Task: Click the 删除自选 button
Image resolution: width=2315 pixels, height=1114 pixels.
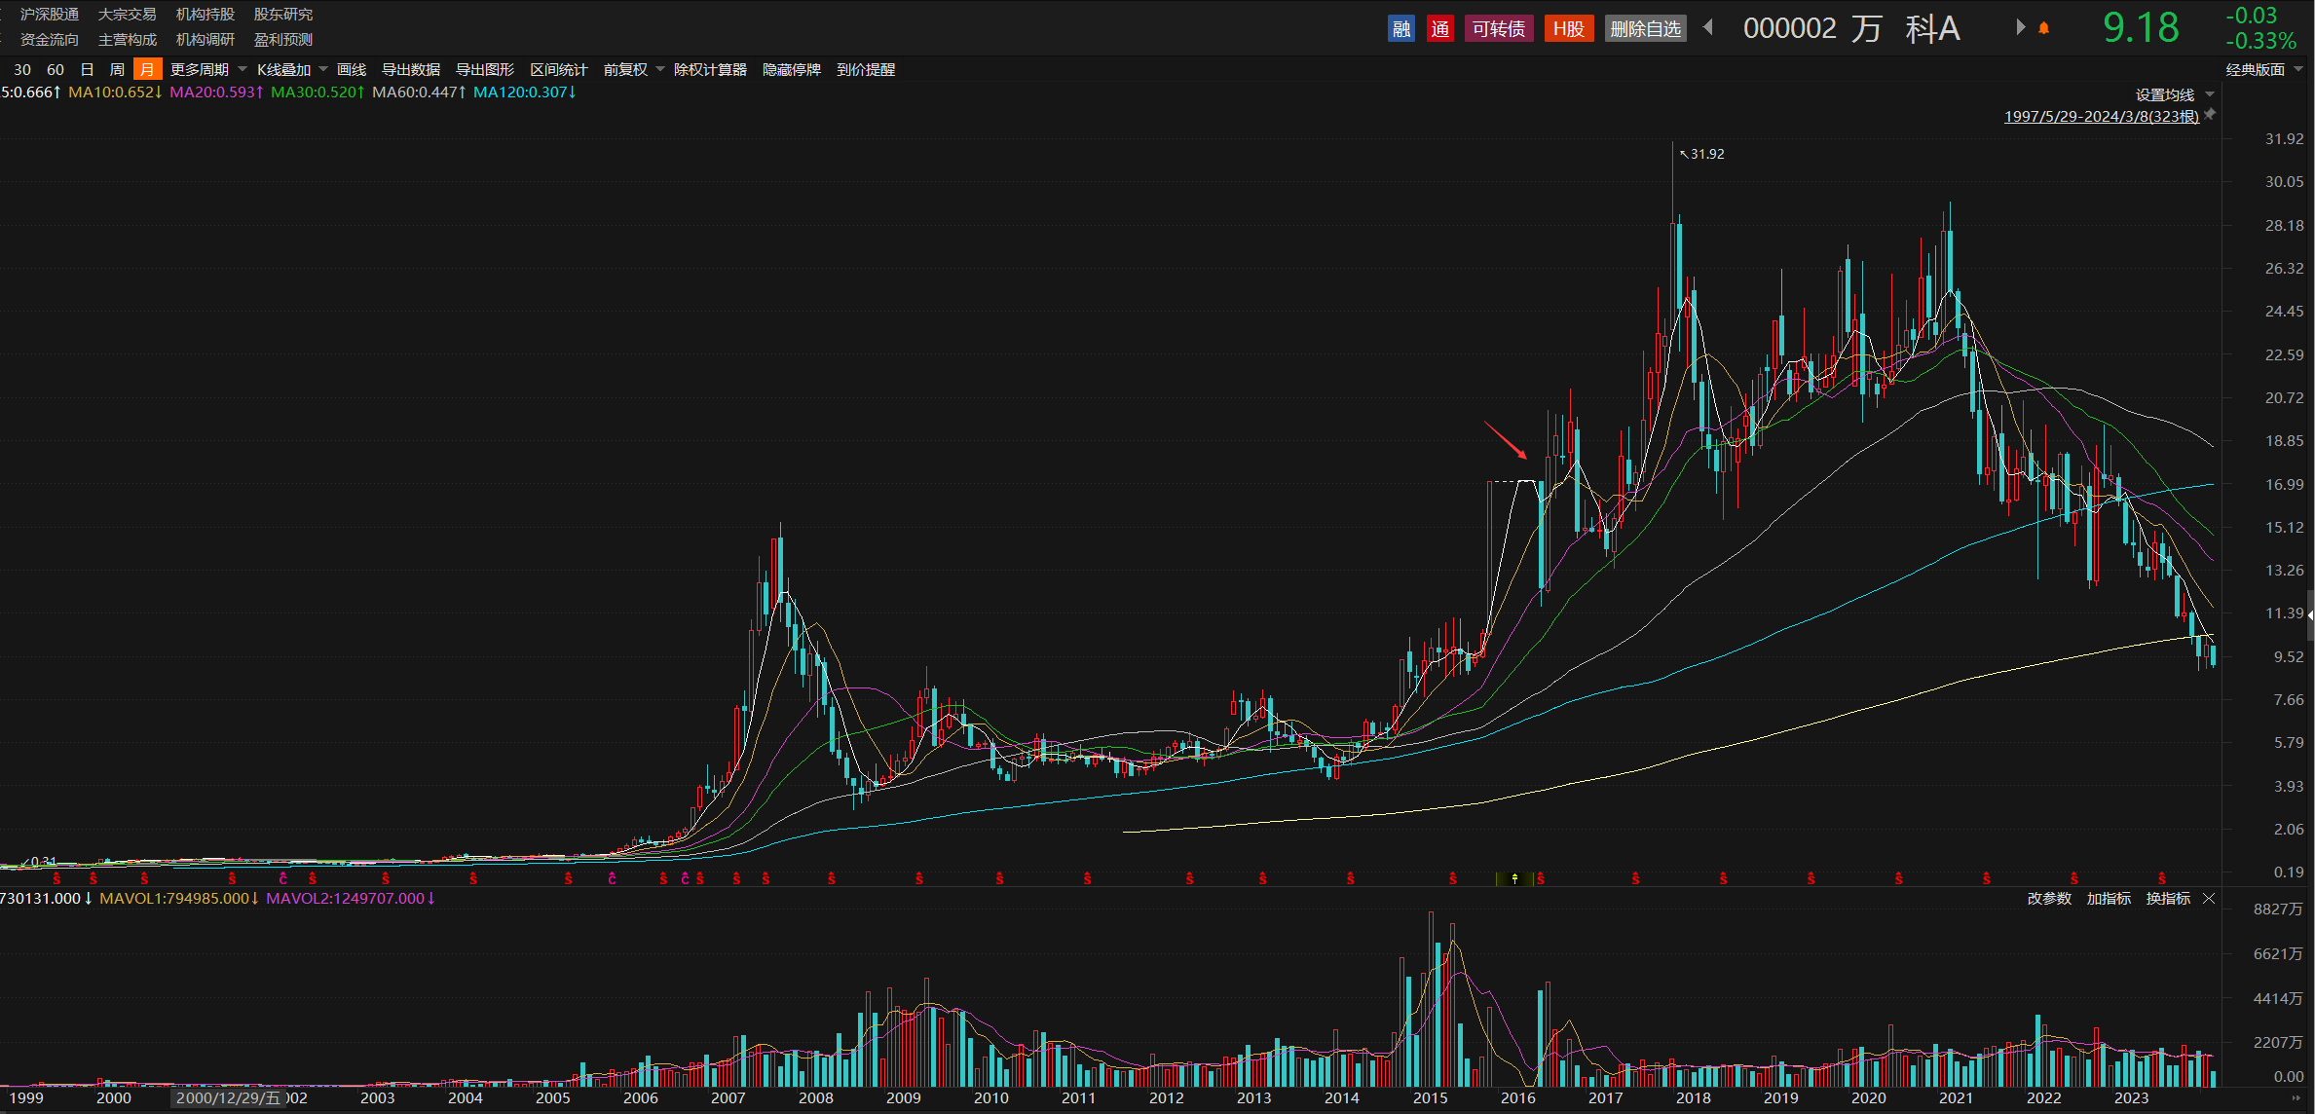Action: [1645, 29]
